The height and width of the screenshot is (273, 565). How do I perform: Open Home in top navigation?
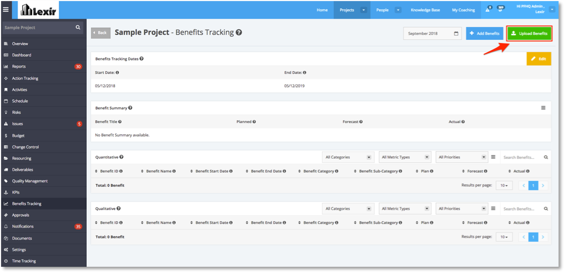tap(322, 10)
